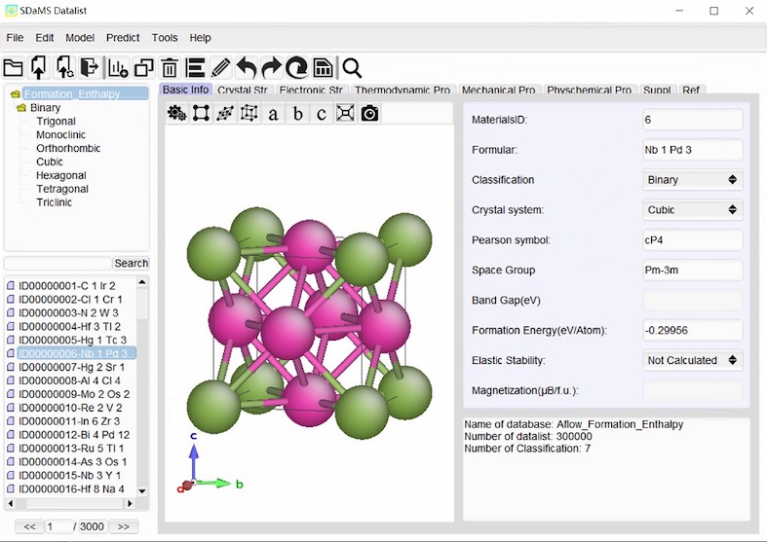Image resolution: width=767 pixels, height=542 pixels.
Task: Switch to the Thermodynamic Pro tab
Action: [x=402, y=90]
